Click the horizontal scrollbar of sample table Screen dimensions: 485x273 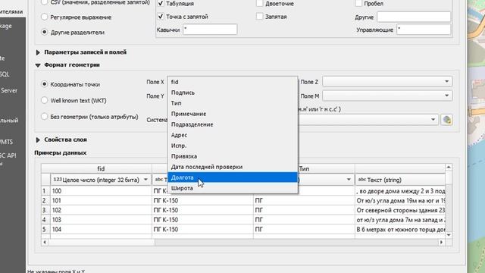point(242,242)
